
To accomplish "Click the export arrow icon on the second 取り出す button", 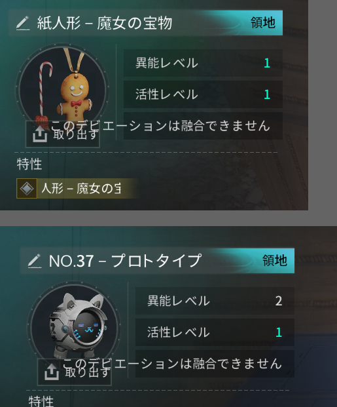I will click(52, 373).
